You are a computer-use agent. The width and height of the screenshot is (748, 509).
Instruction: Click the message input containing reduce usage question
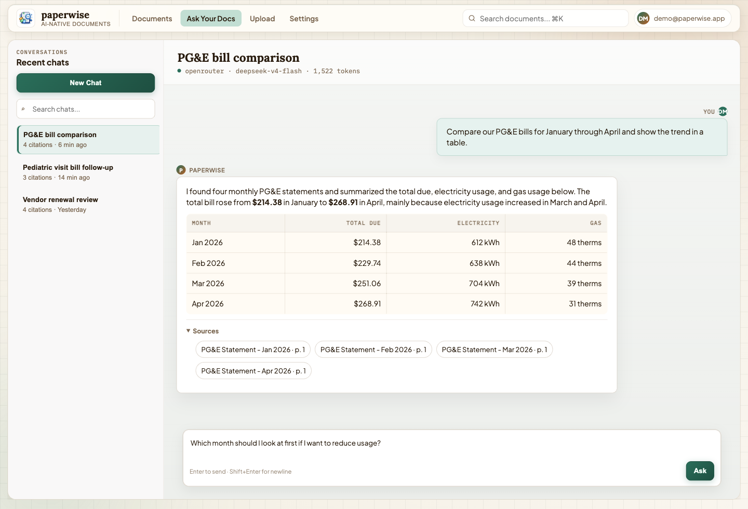(x=451, y=450)
